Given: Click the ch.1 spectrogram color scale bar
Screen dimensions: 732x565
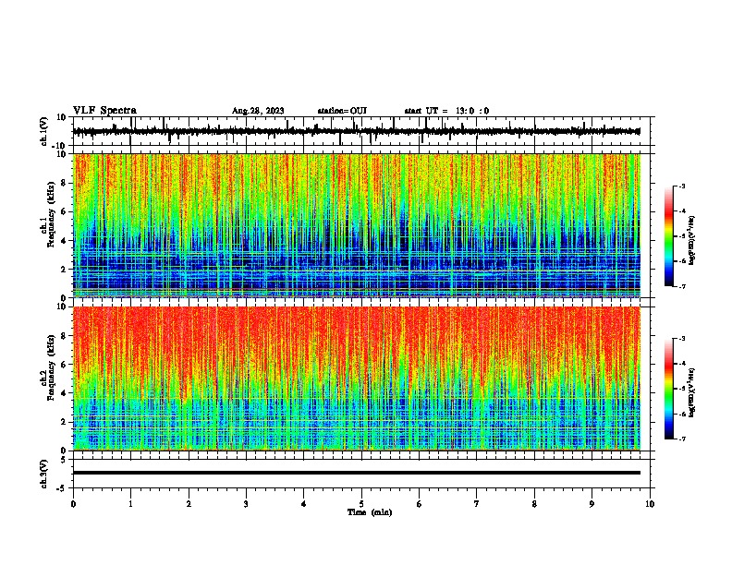Looking at the screenshot, I should tap(668, 236).
